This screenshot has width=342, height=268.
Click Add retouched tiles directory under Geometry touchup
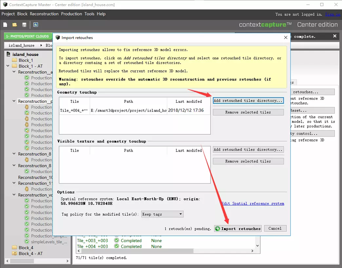(x=248, y=100)
